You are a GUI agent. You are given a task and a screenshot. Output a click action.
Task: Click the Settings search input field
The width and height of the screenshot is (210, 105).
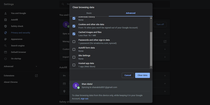(115, 4)
